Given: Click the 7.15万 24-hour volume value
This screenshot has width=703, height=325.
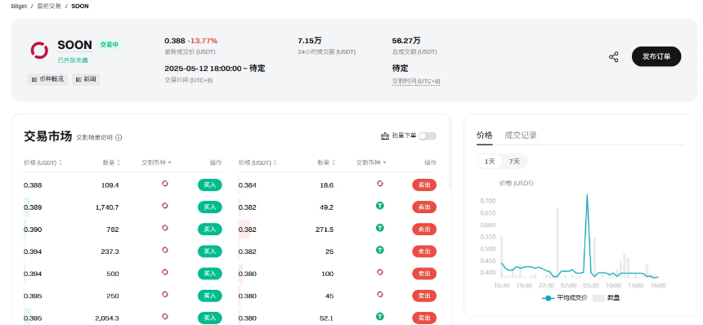Looking at the screenshot, I should click(309, 41).
